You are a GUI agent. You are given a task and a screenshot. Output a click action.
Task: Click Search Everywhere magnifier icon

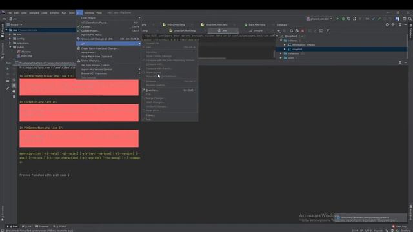[x=410, y=19]
